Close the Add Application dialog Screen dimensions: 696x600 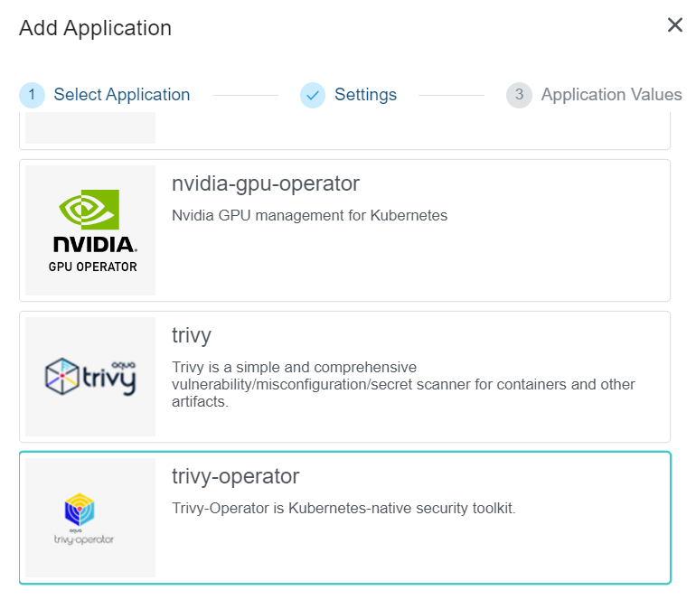click(674, 25)
